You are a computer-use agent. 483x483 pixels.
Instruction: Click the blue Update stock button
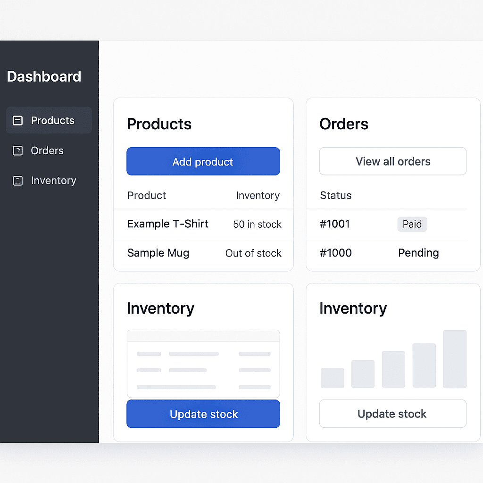point(203,414)
